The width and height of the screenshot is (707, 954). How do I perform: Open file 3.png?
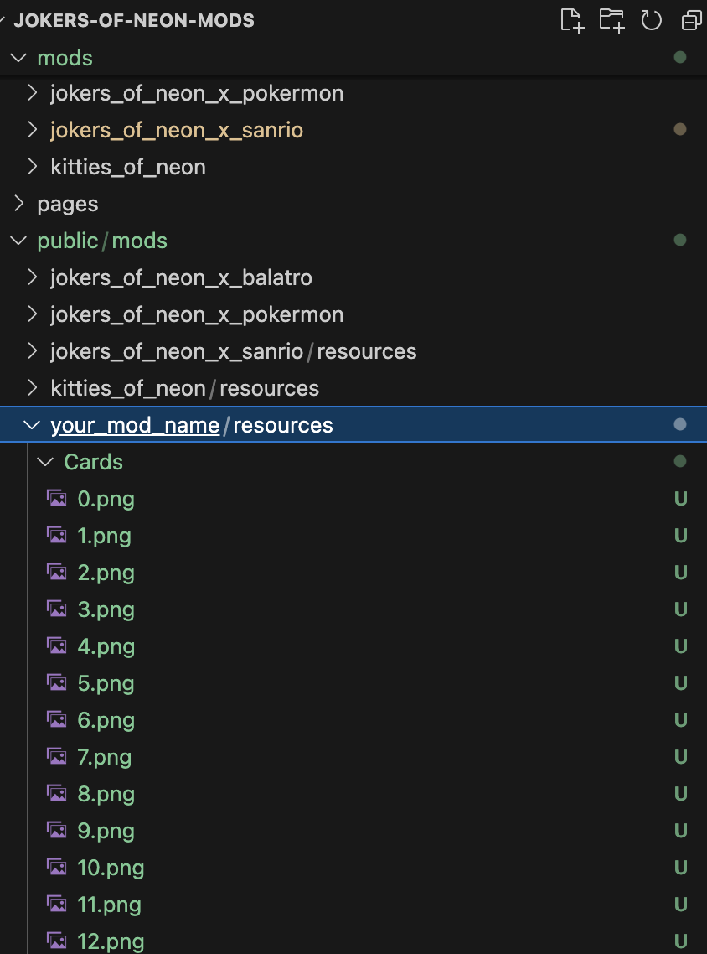(x=106, y=609)
